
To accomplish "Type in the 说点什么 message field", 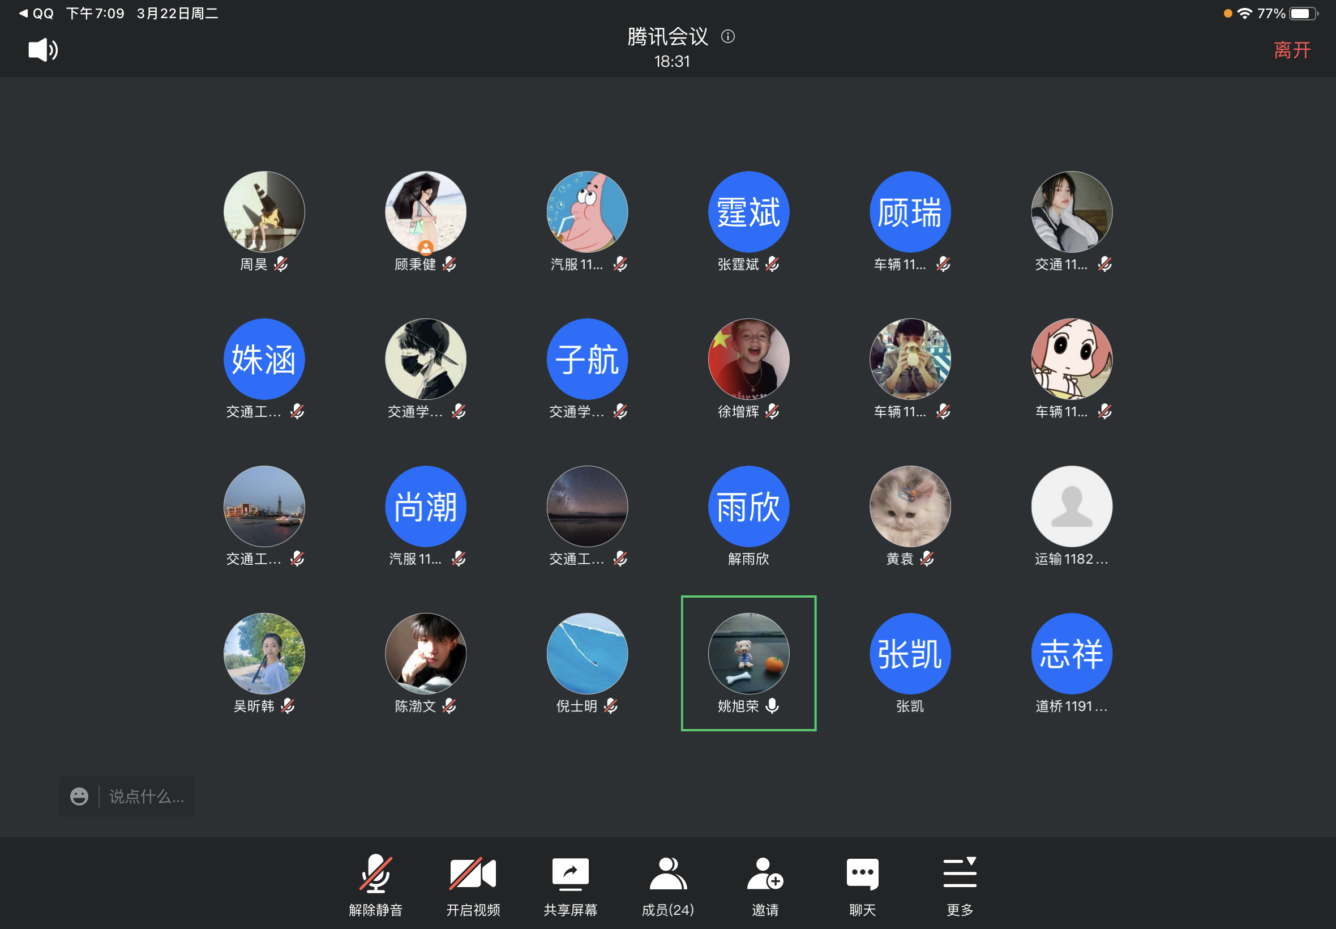I will point(147,796).
